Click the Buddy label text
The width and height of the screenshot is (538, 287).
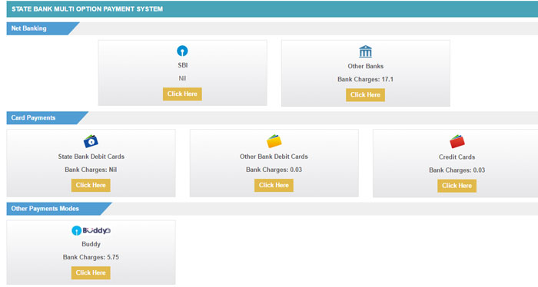coord(91,244)
